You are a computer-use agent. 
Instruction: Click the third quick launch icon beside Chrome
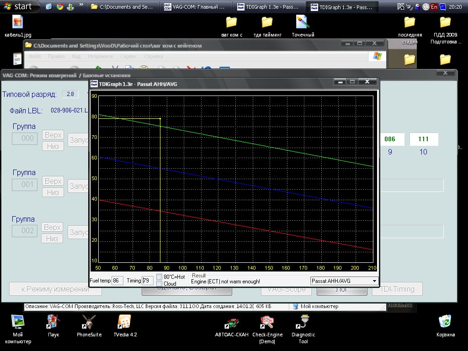point(70,6)
